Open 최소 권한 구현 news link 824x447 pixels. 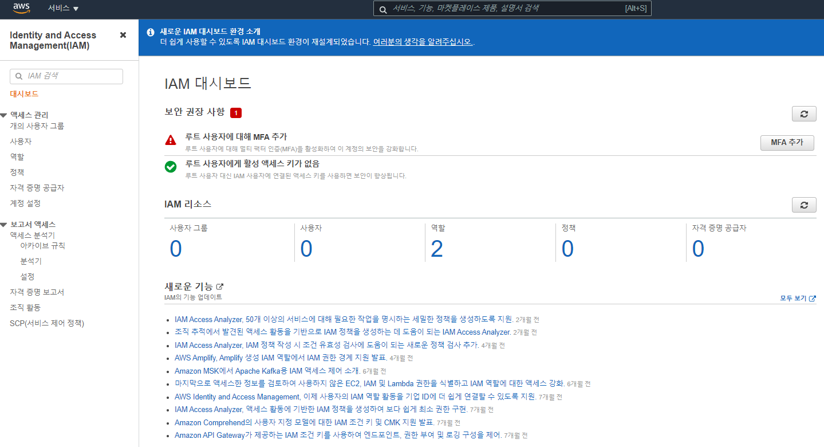point(321,409)
